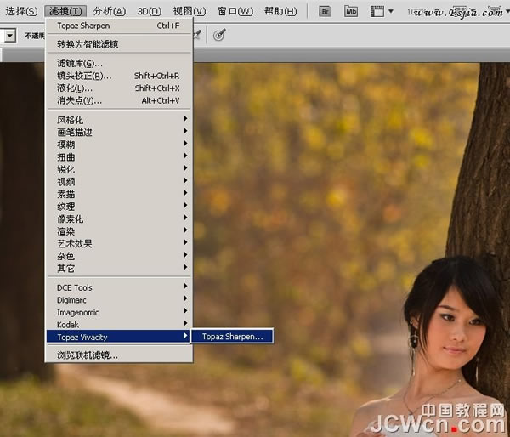Expand the Kodak plugin submenu
The image size is (510, 437).
(x=118, y=324)
